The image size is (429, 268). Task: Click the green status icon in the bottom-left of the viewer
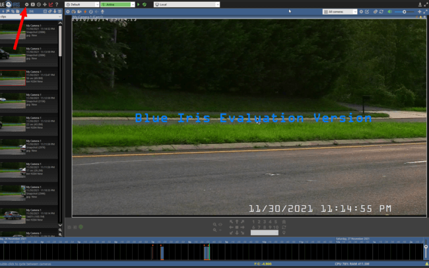(x=81, y=227)
